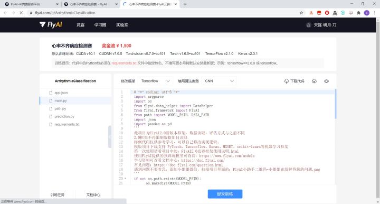This screenshot has width=380, height=204.
Task: Click the teal circle extension icon
Action: 343,13
